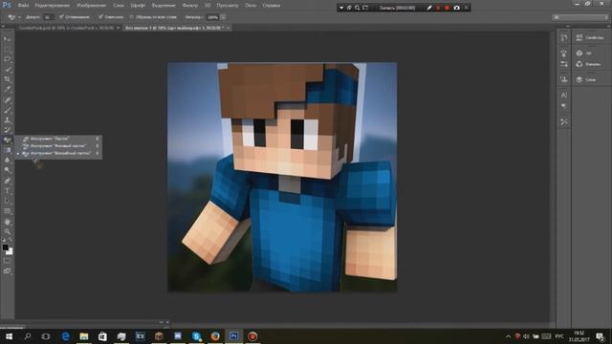Open the Справка menu

click(x=271, y=6)
